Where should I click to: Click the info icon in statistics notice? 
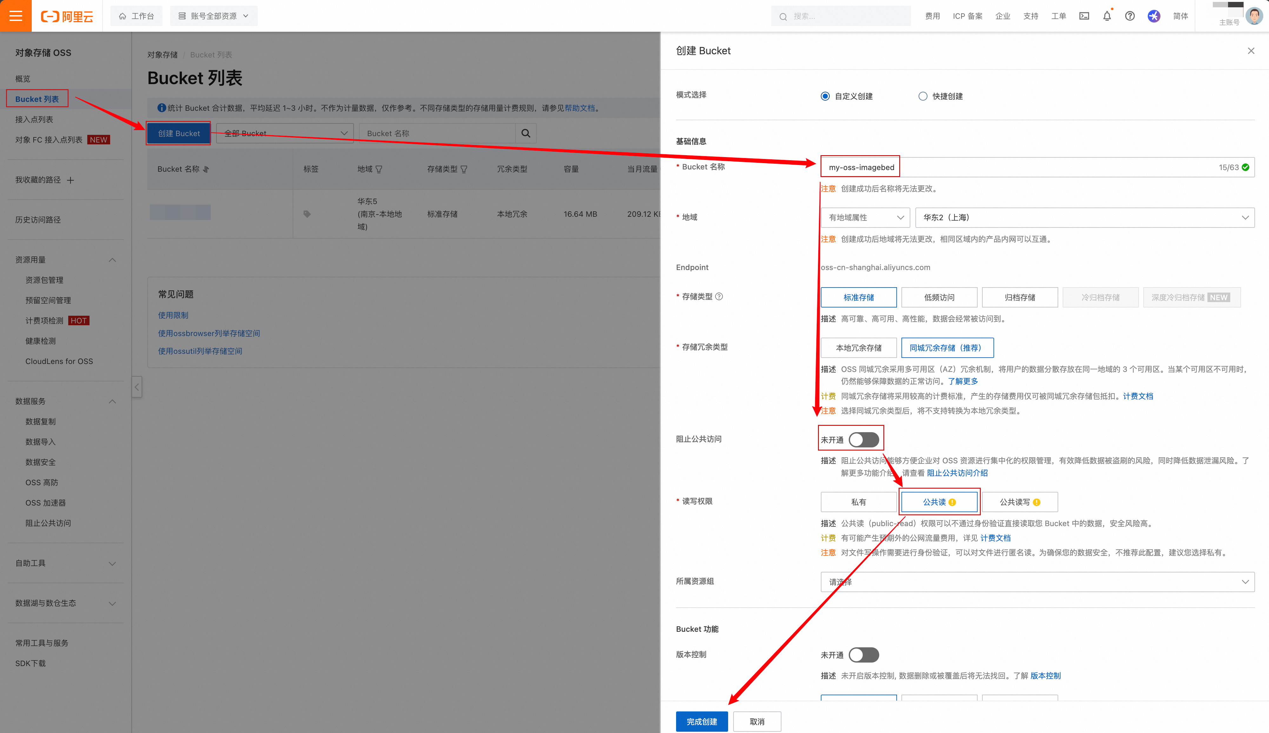[x=162, y=108]
